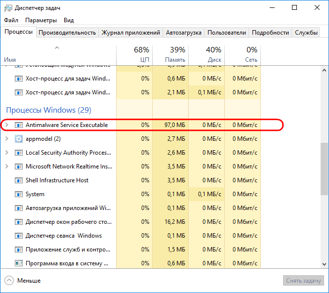329x293 pixels.
Task: Click the Снять задачу button
Action: click(303, 281)
